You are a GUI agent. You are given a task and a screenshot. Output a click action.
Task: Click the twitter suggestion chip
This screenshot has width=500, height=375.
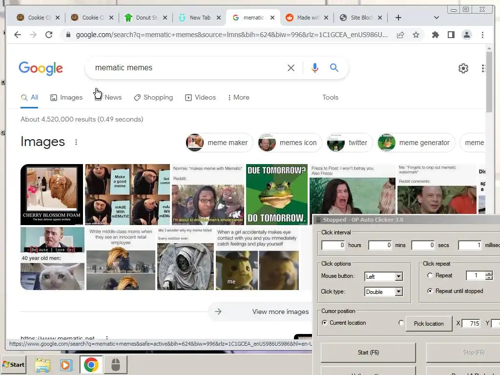pyautogui.click(x=349, y=143)
